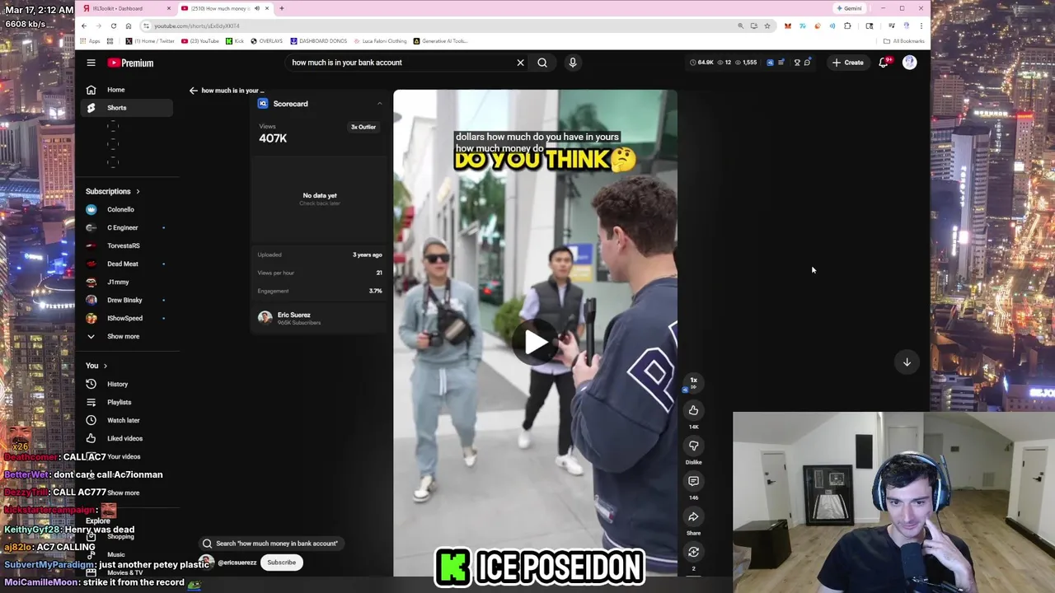Image resolution: width=1055 pixels, height=593 pixels.
Task: Open Liked videos in the sidebar
Action: 127,438
